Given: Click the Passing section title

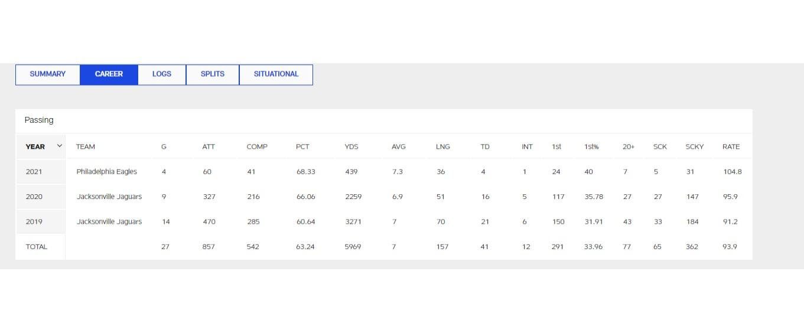Looking at the screenshot, I should tap(39, 120).
